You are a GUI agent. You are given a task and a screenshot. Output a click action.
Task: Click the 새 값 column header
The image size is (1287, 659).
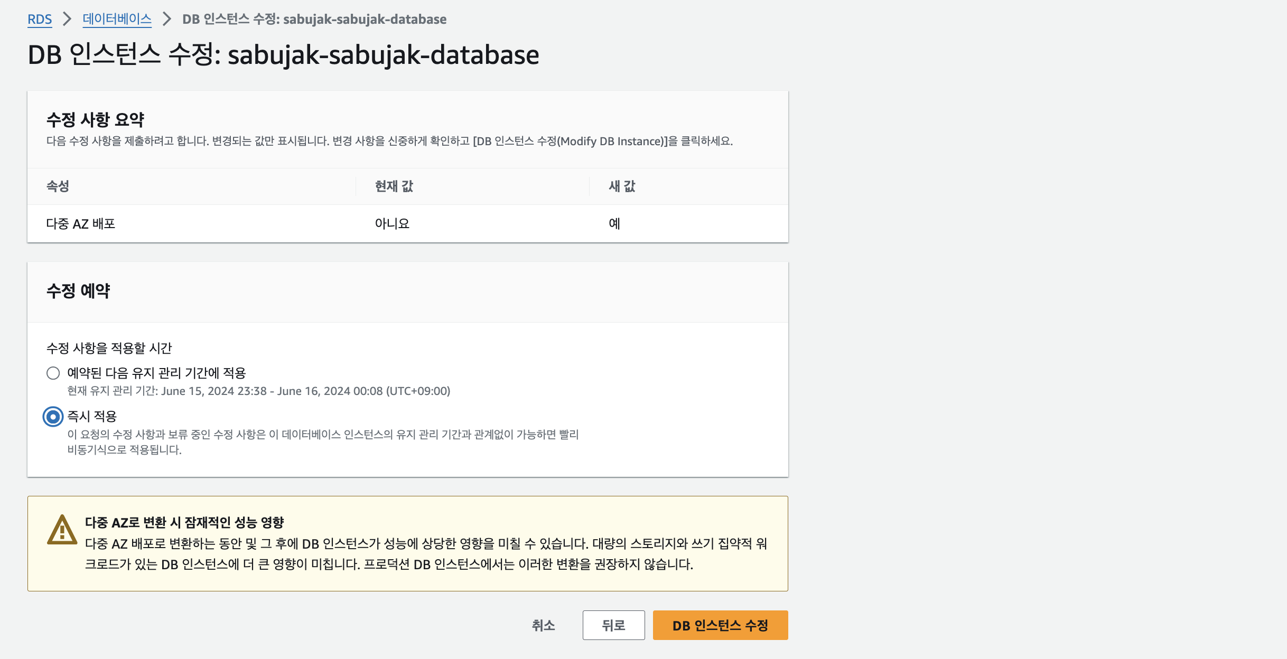(x=622, y=186)
